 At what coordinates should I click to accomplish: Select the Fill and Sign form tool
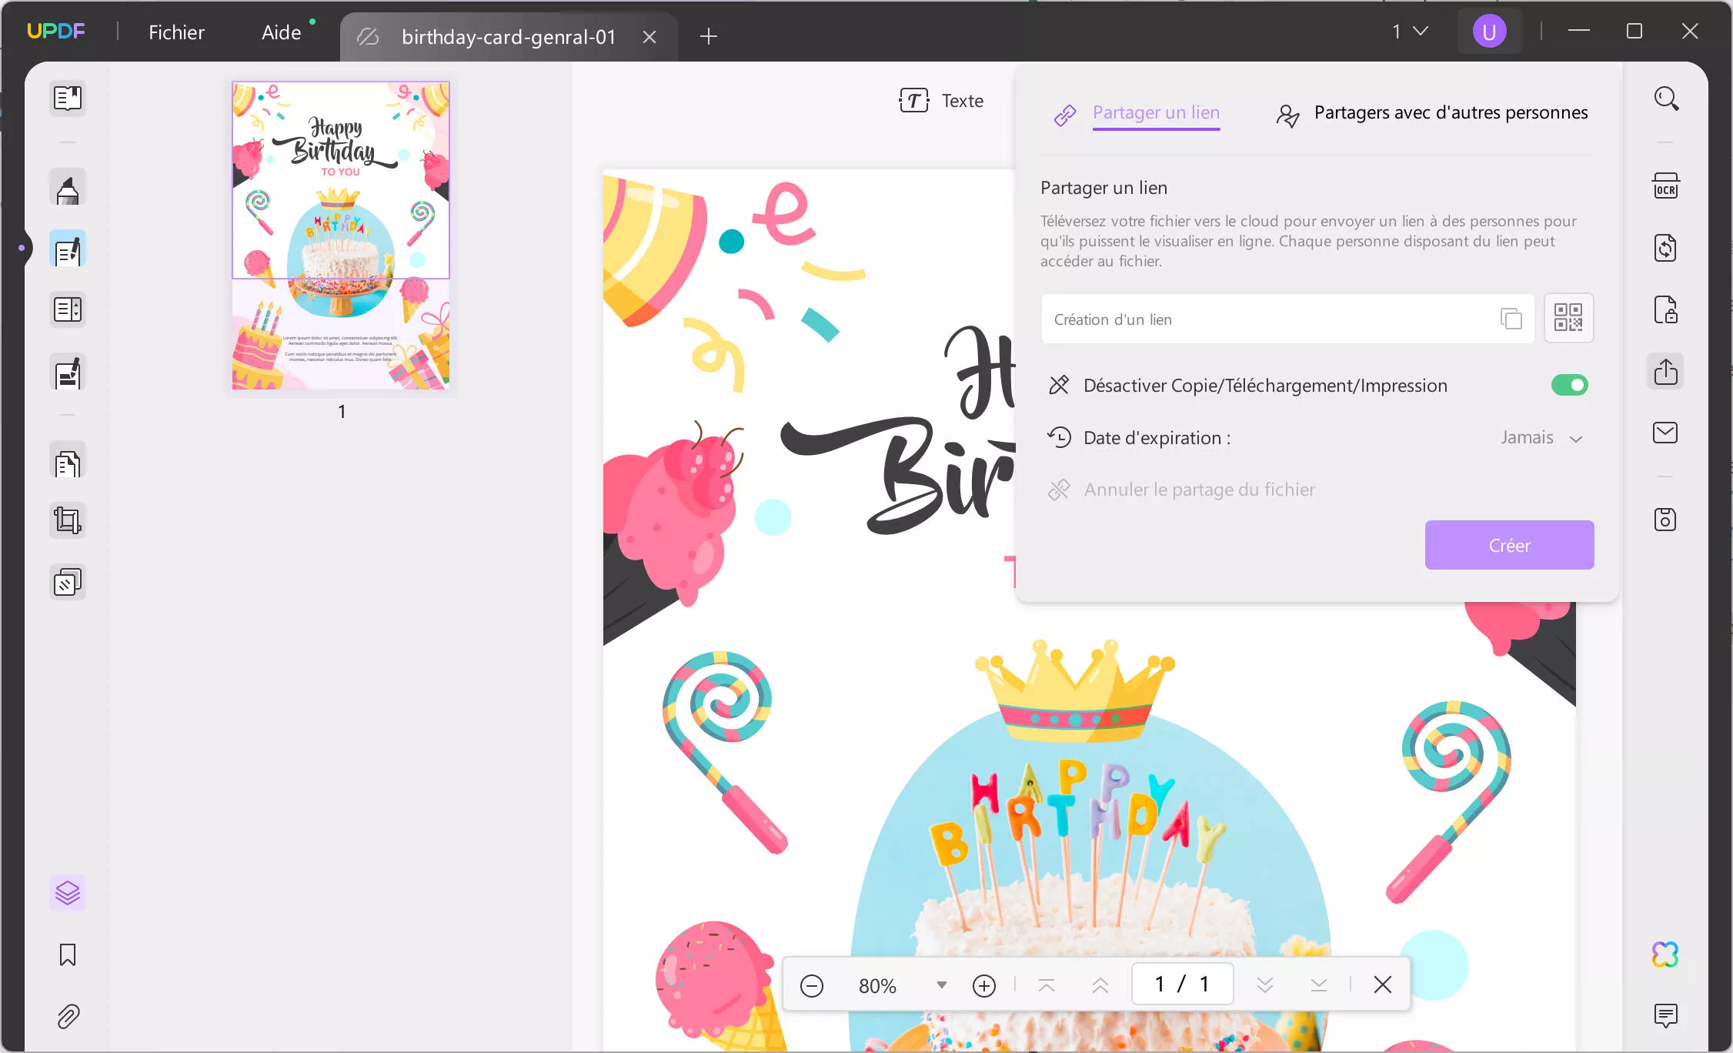pos(68,373)
